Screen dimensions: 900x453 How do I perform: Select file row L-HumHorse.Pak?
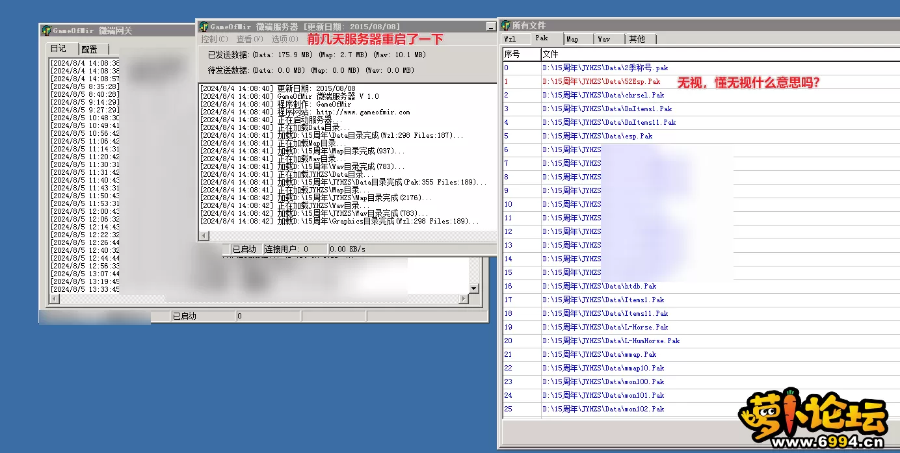(x=701, y=341)
